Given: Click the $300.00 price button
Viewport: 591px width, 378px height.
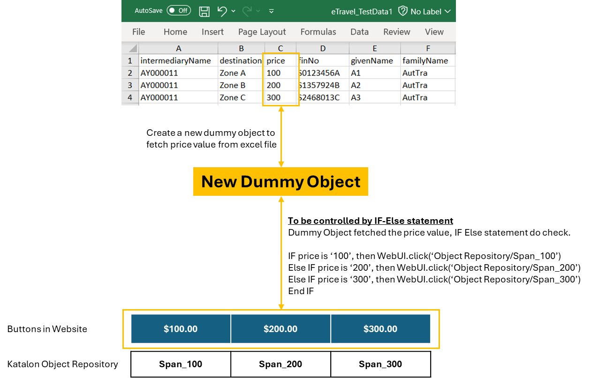Looking at the screenshot, I should coord(380,329).
